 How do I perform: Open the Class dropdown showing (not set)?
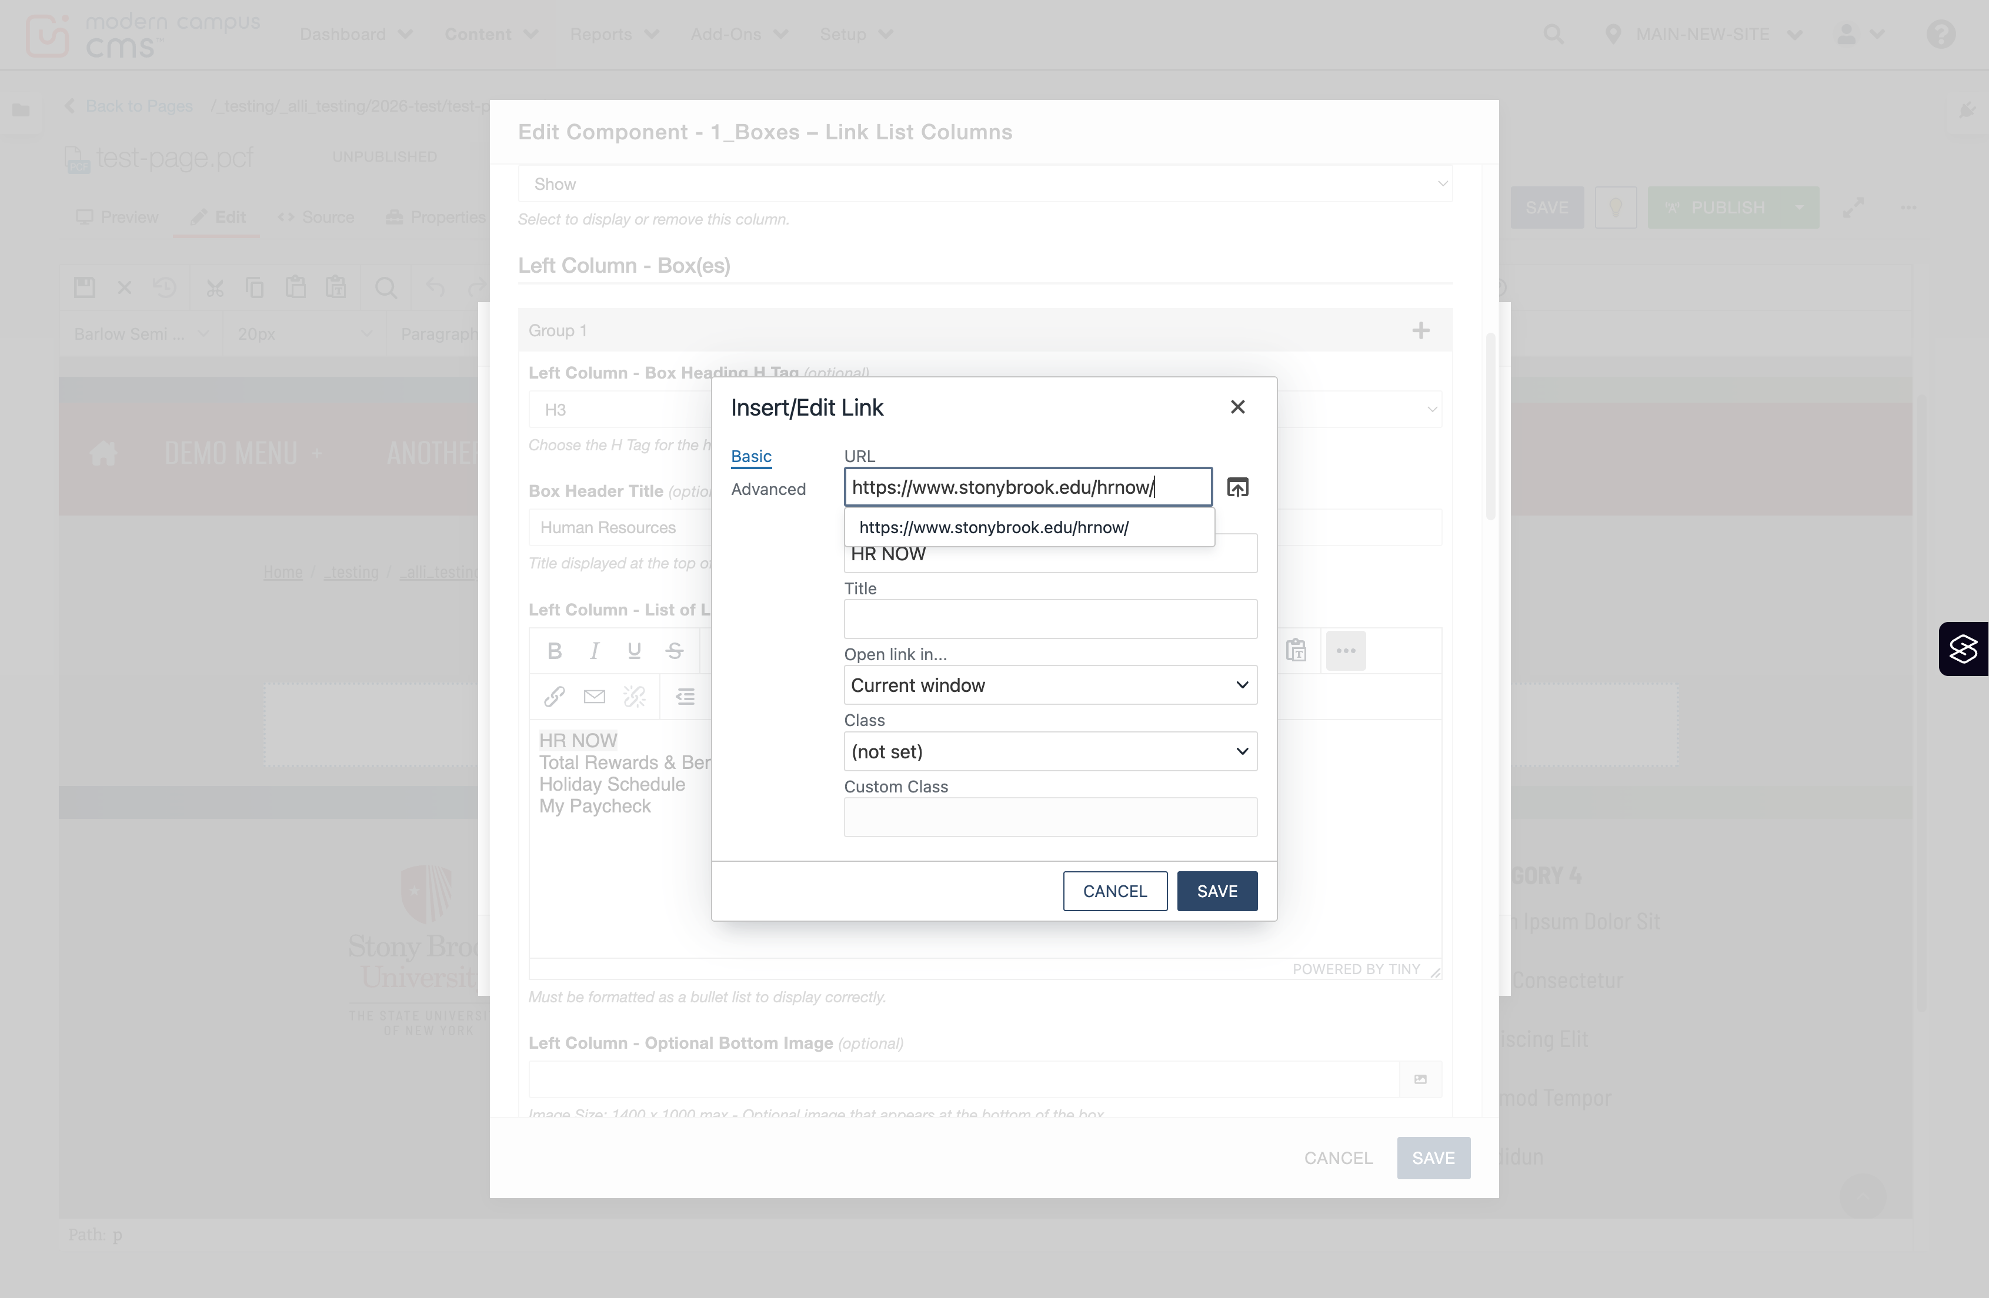point(1050,752)
